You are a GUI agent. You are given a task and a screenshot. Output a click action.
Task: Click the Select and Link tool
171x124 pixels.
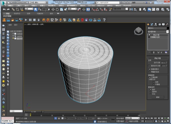coord(13,9)
